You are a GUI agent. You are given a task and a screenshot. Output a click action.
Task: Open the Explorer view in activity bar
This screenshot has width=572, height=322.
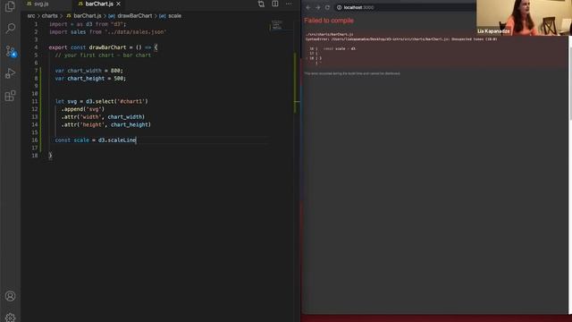10,6
